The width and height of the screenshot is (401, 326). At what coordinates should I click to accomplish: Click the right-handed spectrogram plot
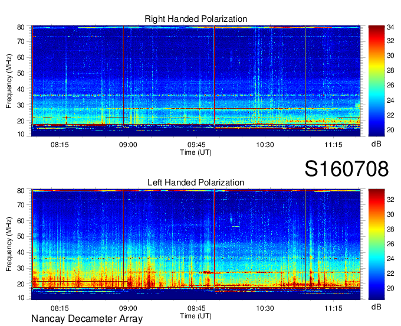coord(196,81)
